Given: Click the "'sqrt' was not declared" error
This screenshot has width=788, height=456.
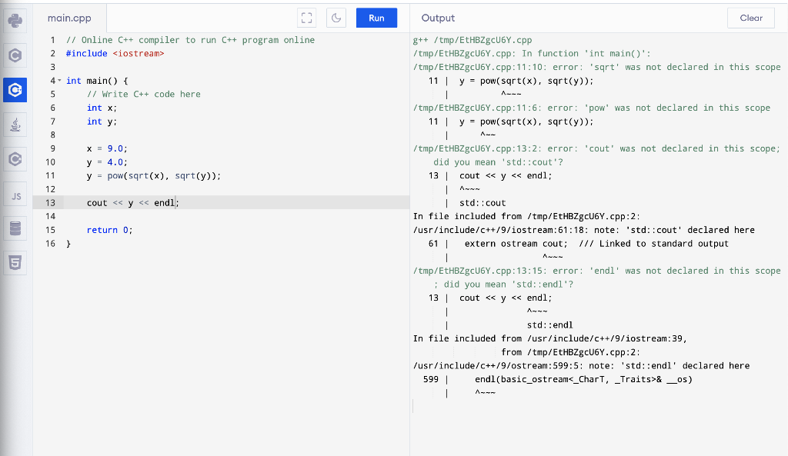Looking at the screenshot, I should [x=597, y=67].
